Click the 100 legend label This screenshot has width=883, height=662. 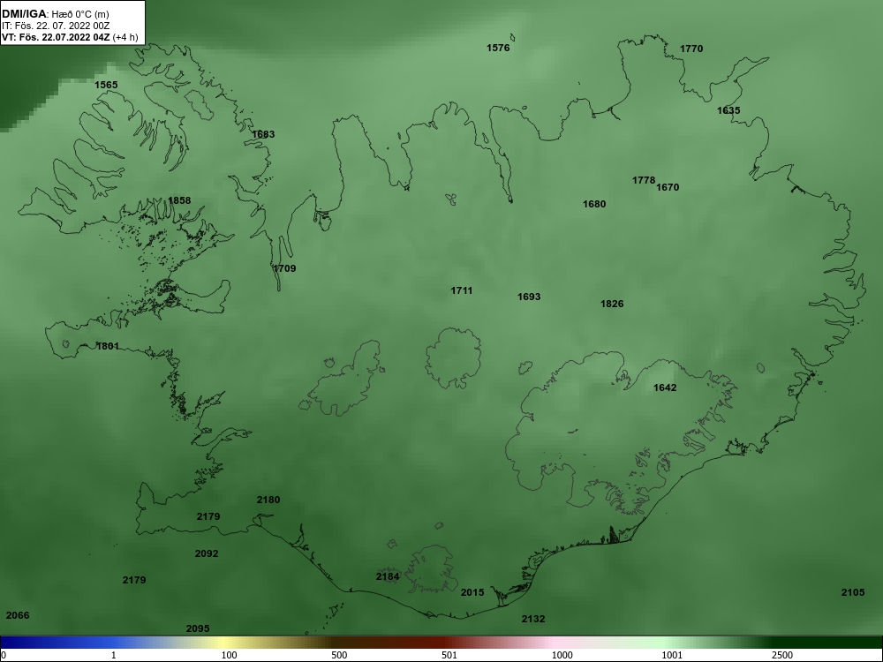coord(229,655)
